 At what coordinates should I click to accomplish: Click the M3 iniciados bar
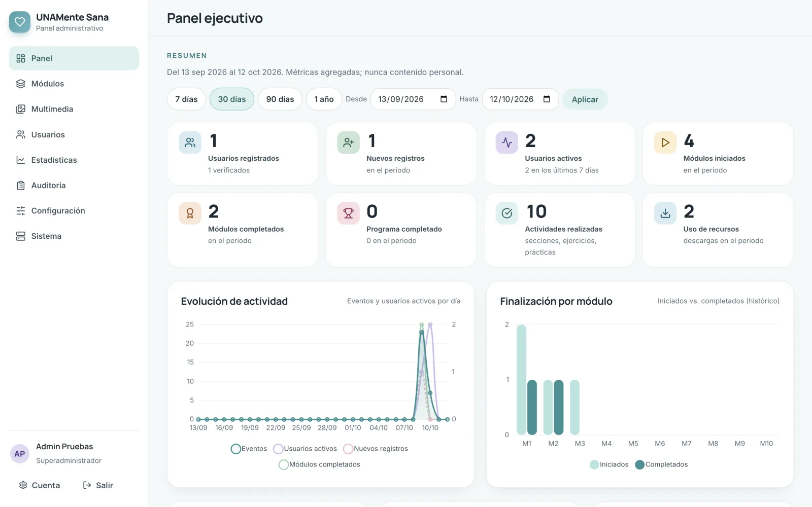(574, 407)
